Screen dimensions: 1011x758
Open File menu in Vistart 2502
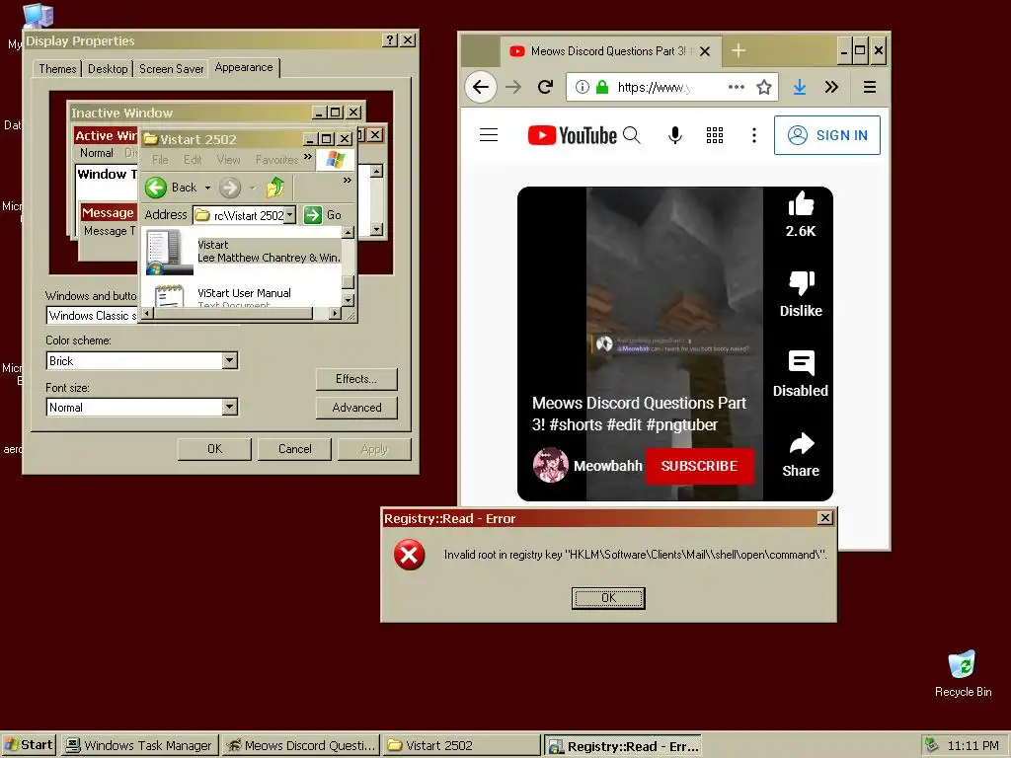tap(160, 159)
